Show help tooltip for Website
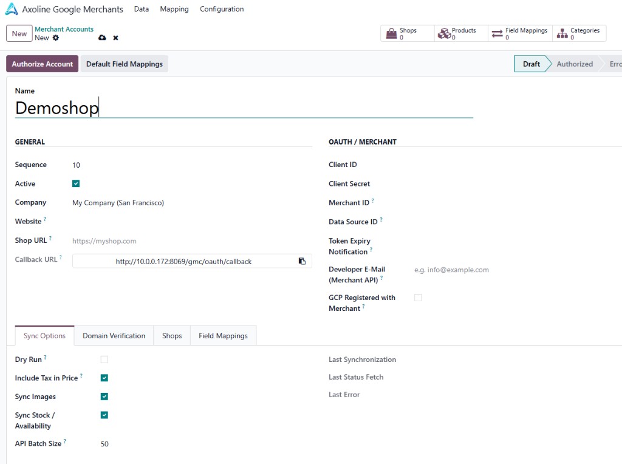The height and width of the screenshot is (464, 622). 45,219
